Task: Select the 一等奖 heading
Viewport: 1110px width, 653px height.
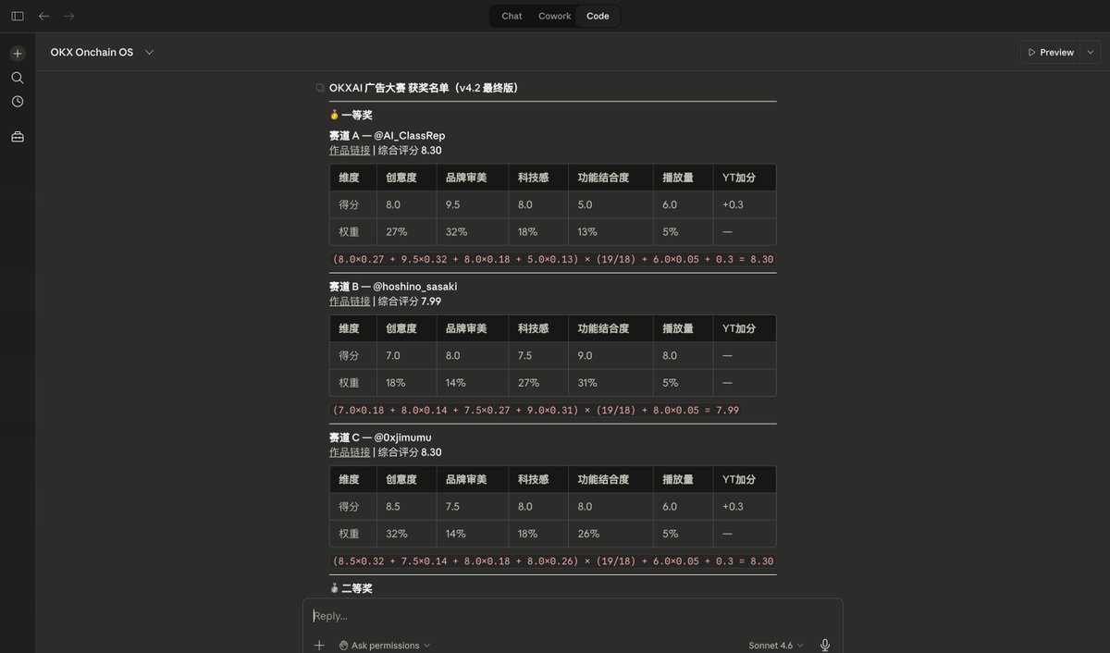Action: (x=356, y=116)
